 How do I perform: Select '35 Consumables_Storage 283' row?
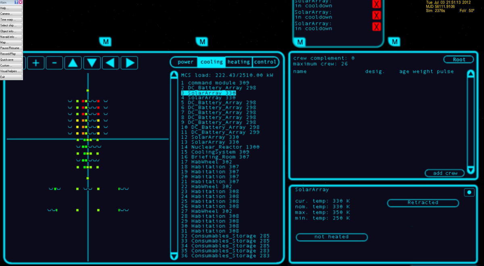[225, 251]
